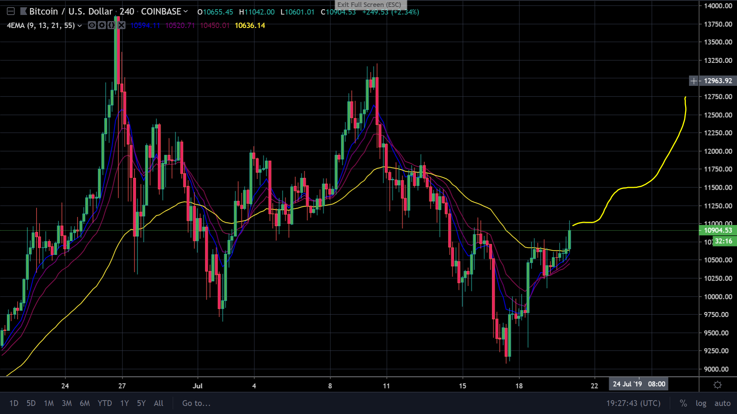Open 4EMA indicator source code braces icon
Screen dimensions: 737x414
pyautogui.click(x=111, y=25)
